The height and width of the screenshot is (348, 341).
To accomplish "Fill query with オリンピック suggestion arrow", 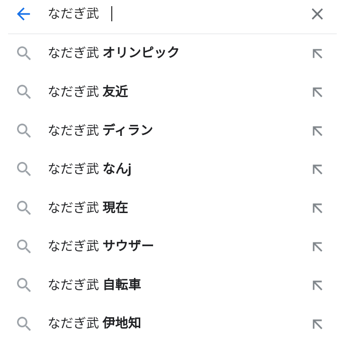I will [317, 54].
